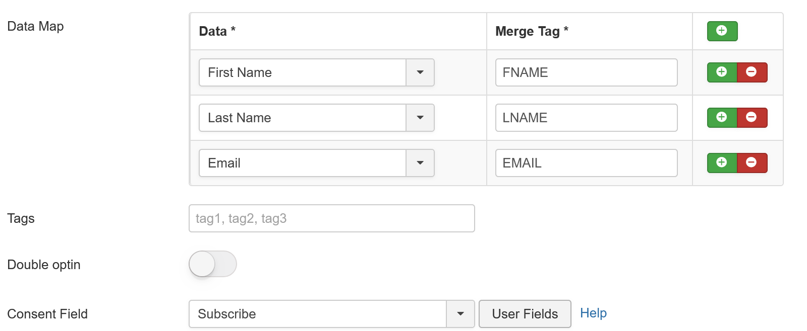Image resolution: width=807 pixels, height=331 pixels.
Task: Expand the Last Name data dropdown
Action: tap(420, 118)
